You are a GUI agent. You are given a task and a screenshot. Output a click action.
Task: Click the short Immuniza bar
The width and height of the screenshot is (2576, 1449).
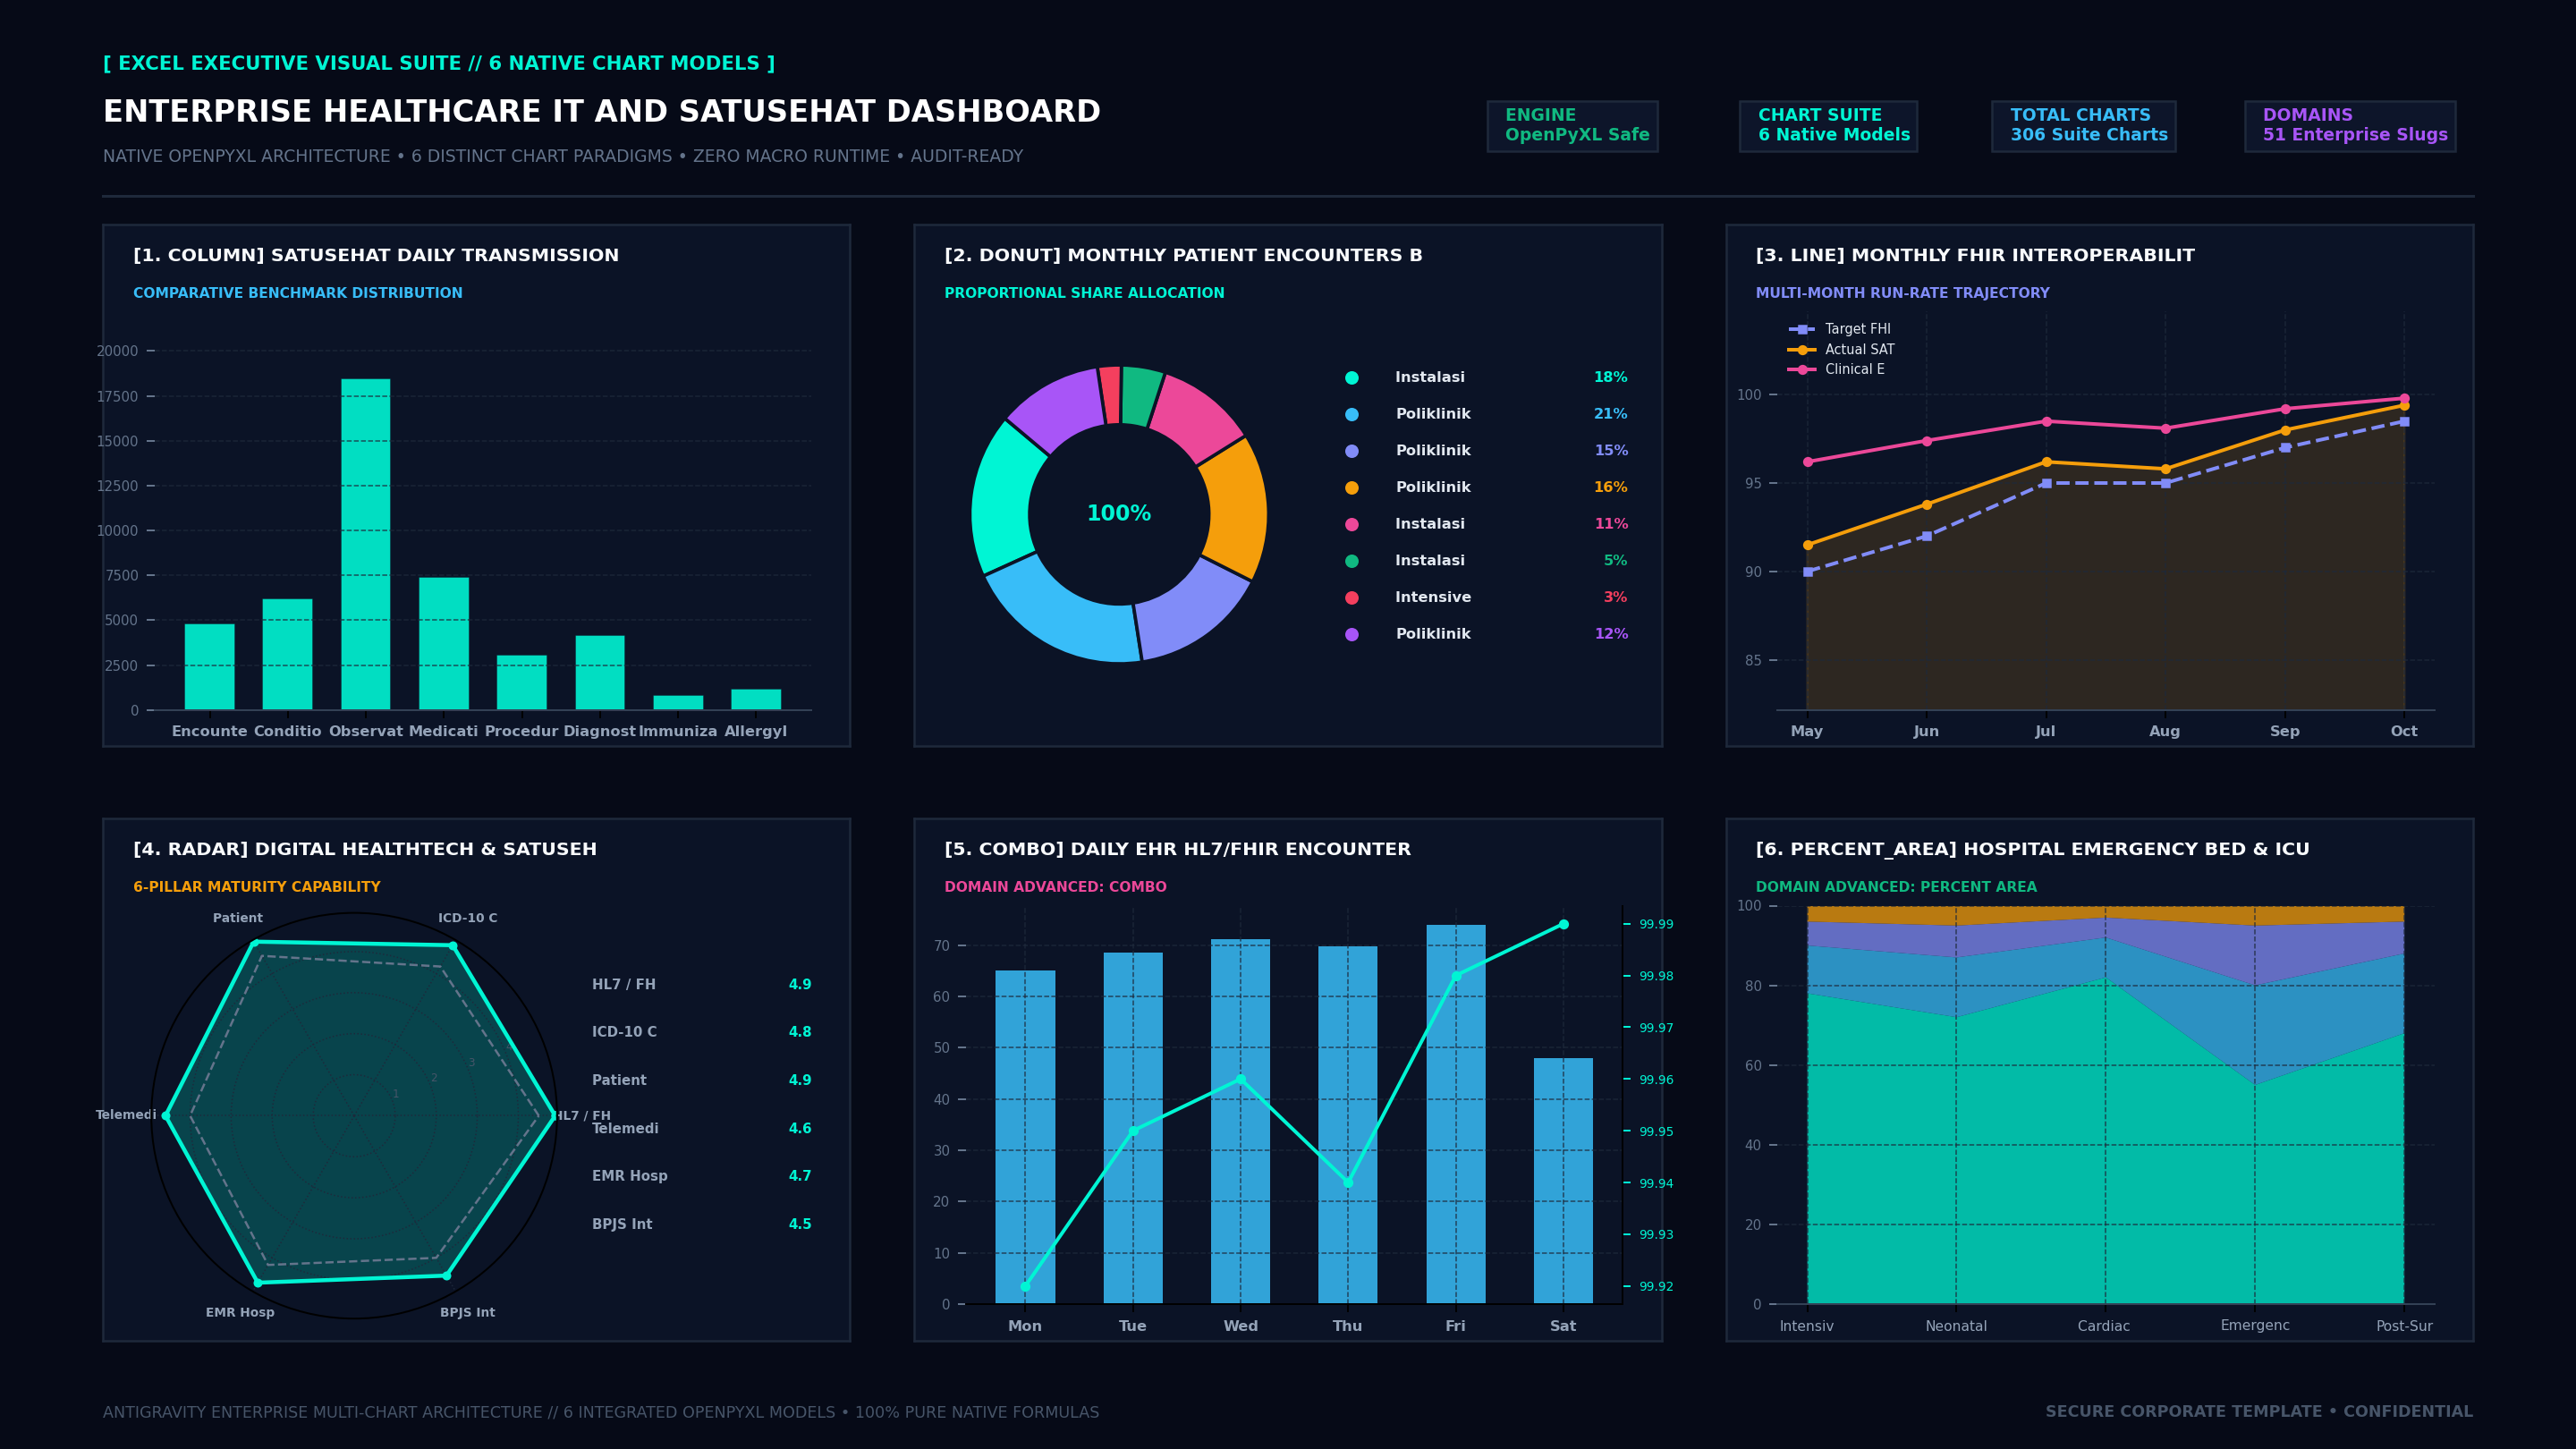[x=678, y=703]
